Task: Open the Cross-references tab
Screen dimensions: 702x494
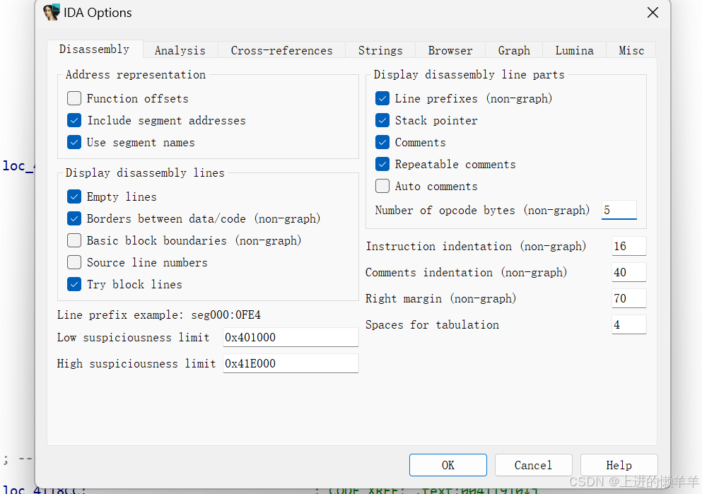Action: (281, 51)
